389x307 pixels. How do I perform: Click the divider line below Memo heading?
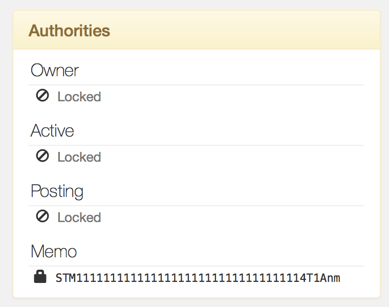(x=197, y=266)
